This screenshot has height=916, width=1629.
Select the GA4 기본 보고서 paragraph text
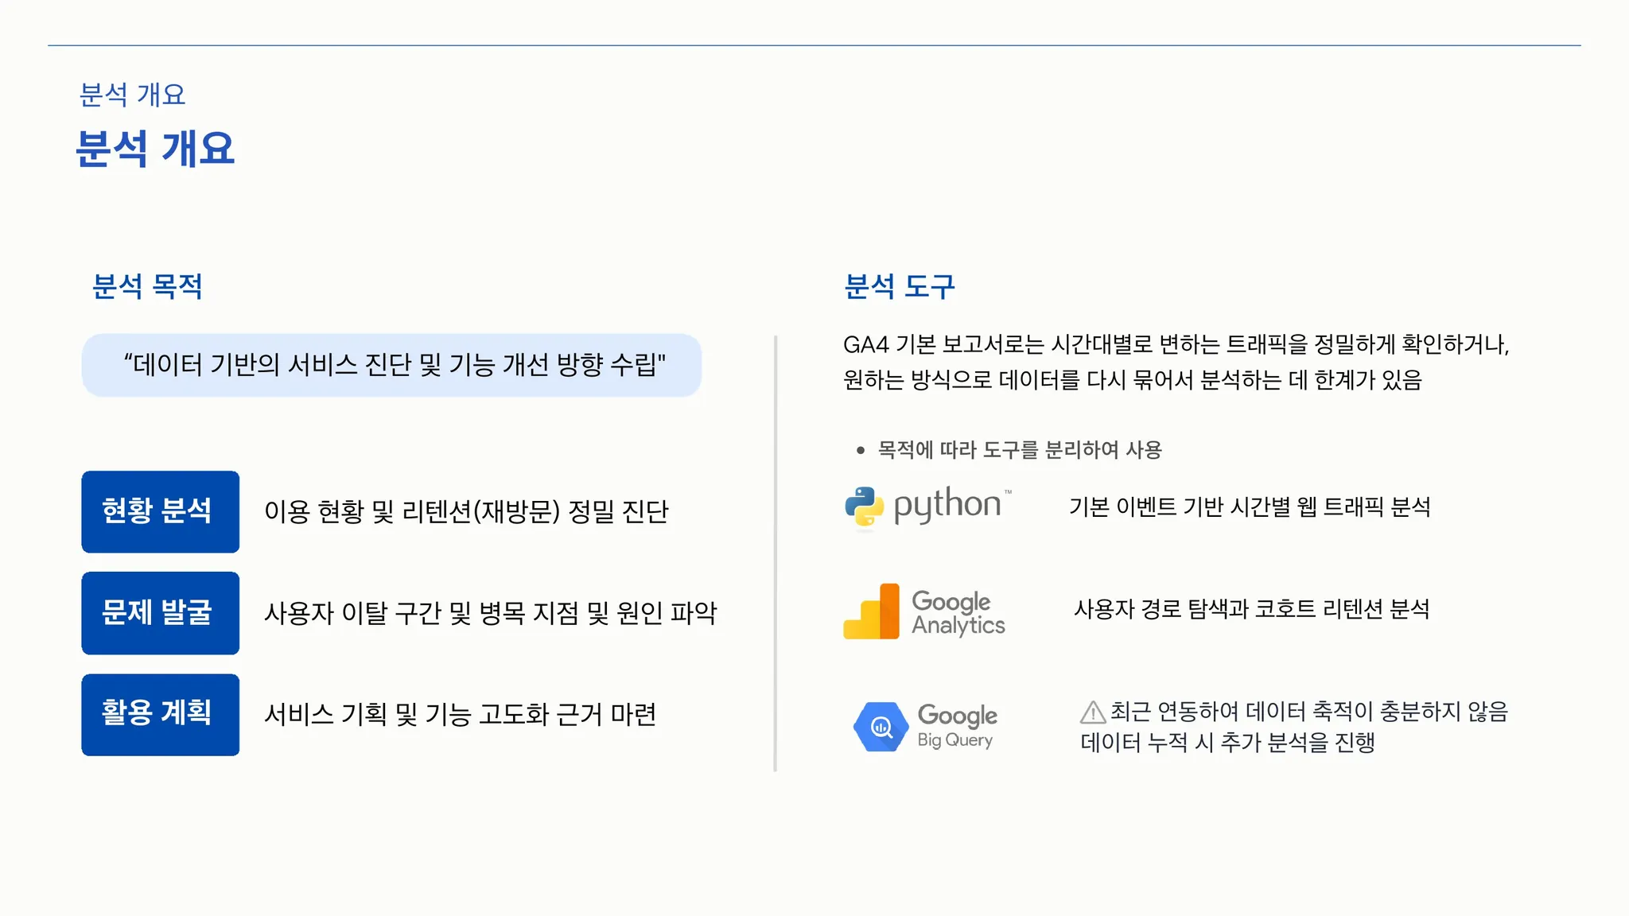coord(1176,363)
